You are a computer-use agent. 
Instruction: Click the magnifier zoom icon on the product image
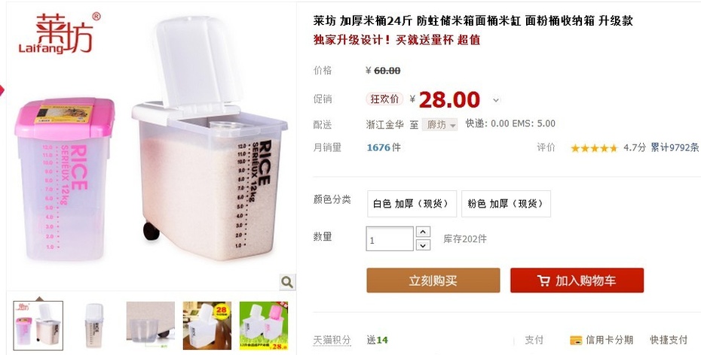287,282
